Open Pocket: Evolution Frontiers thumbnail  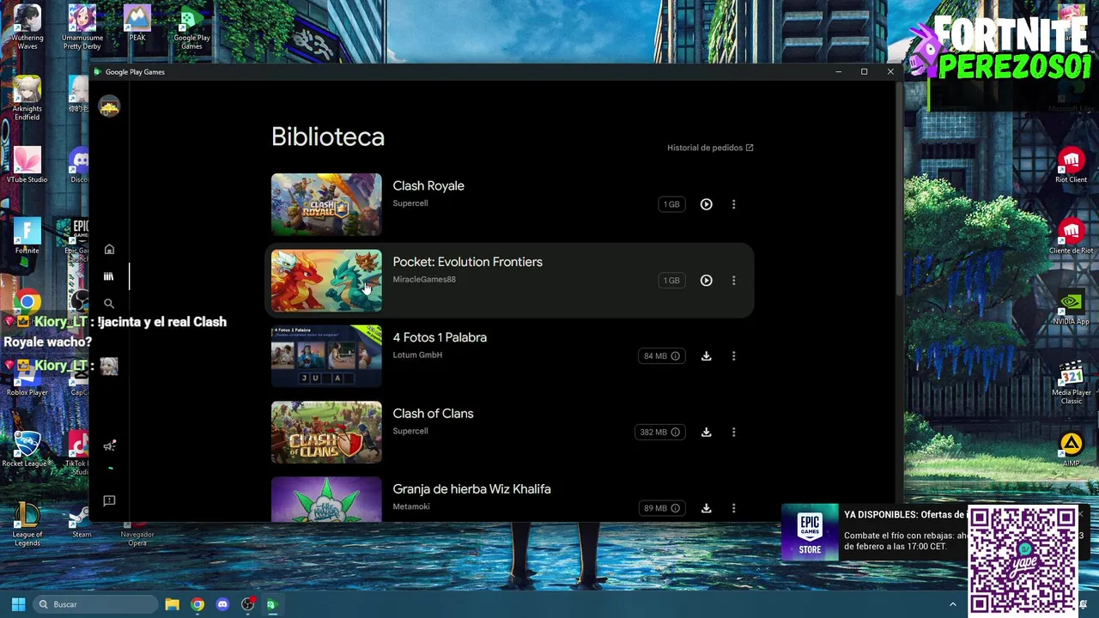tap(326, 281)
